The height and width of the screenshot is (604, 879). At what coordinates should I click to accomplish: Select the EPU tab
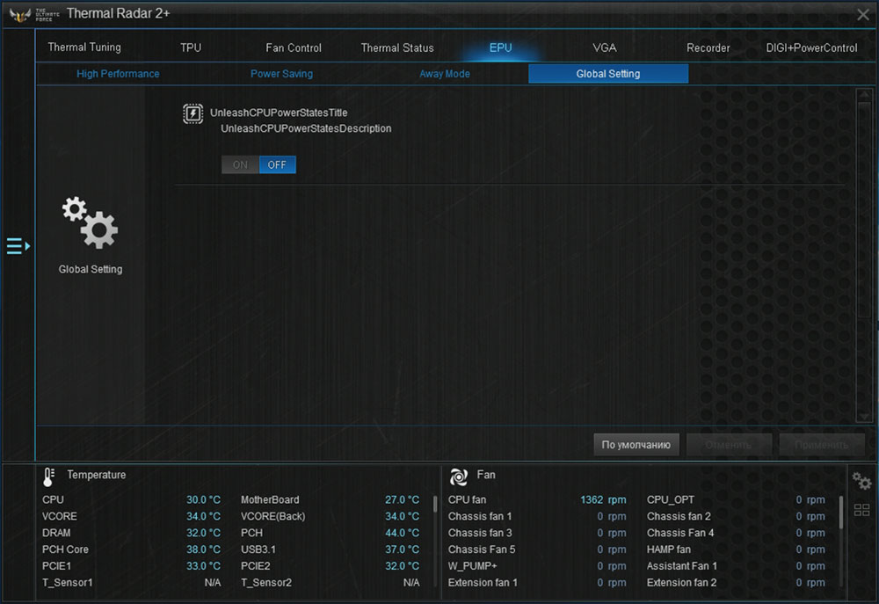point(501,47)
